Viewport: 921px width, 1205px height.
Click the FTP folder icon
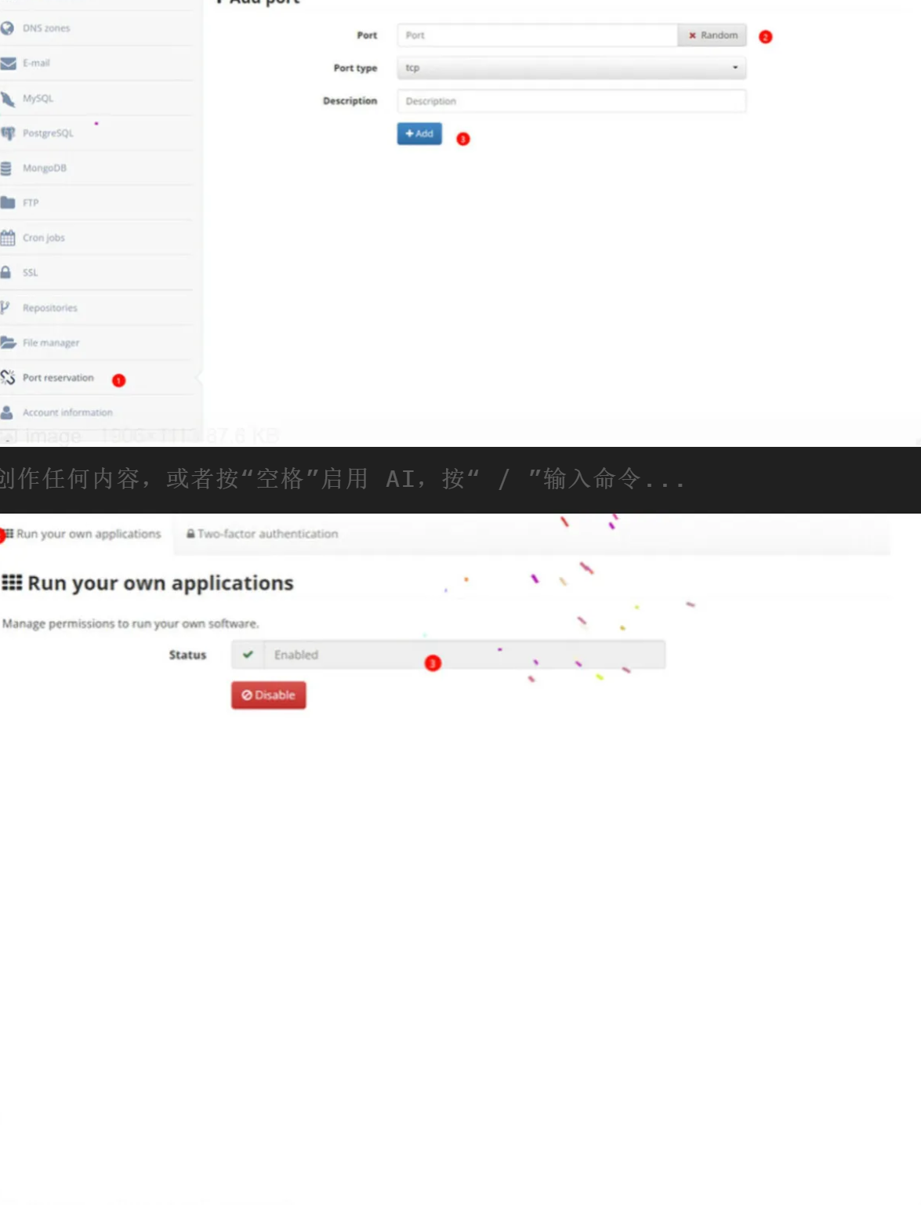(x=8, y=203)
